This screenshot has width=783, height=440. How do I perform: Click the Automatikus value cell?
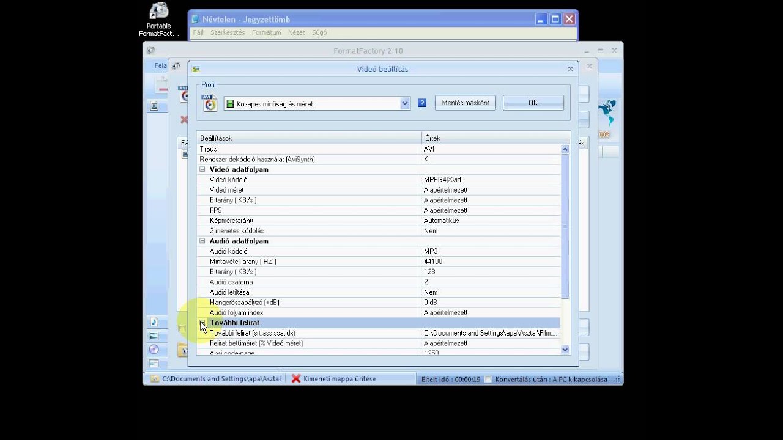point(491,221)
